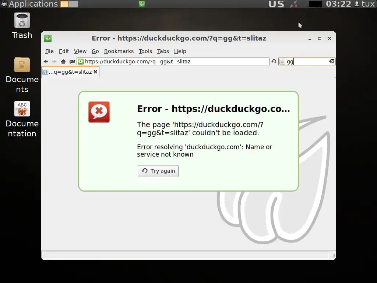Viewport: 377px width, 283px height.
Task: Click the Try again button
Action: click(x=158, y=171)
